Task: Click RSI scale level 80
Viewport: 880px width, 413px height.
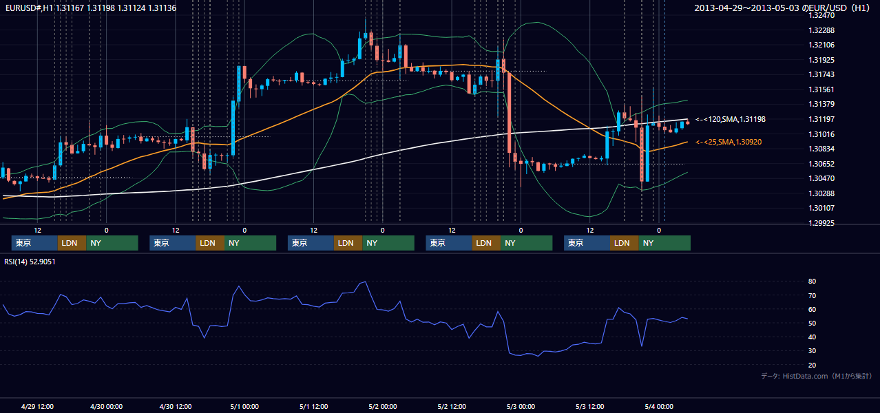Action: 813,282
